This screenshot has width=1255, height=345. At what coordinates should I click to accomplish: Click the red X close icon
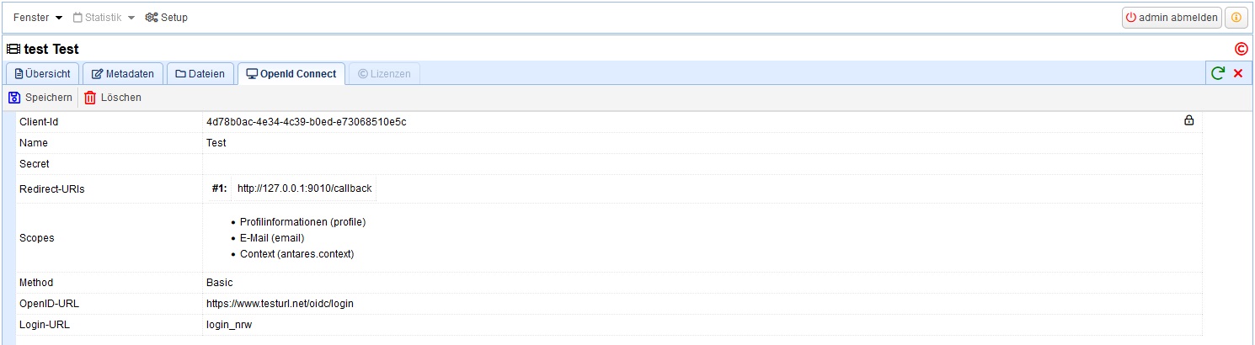1238,74
